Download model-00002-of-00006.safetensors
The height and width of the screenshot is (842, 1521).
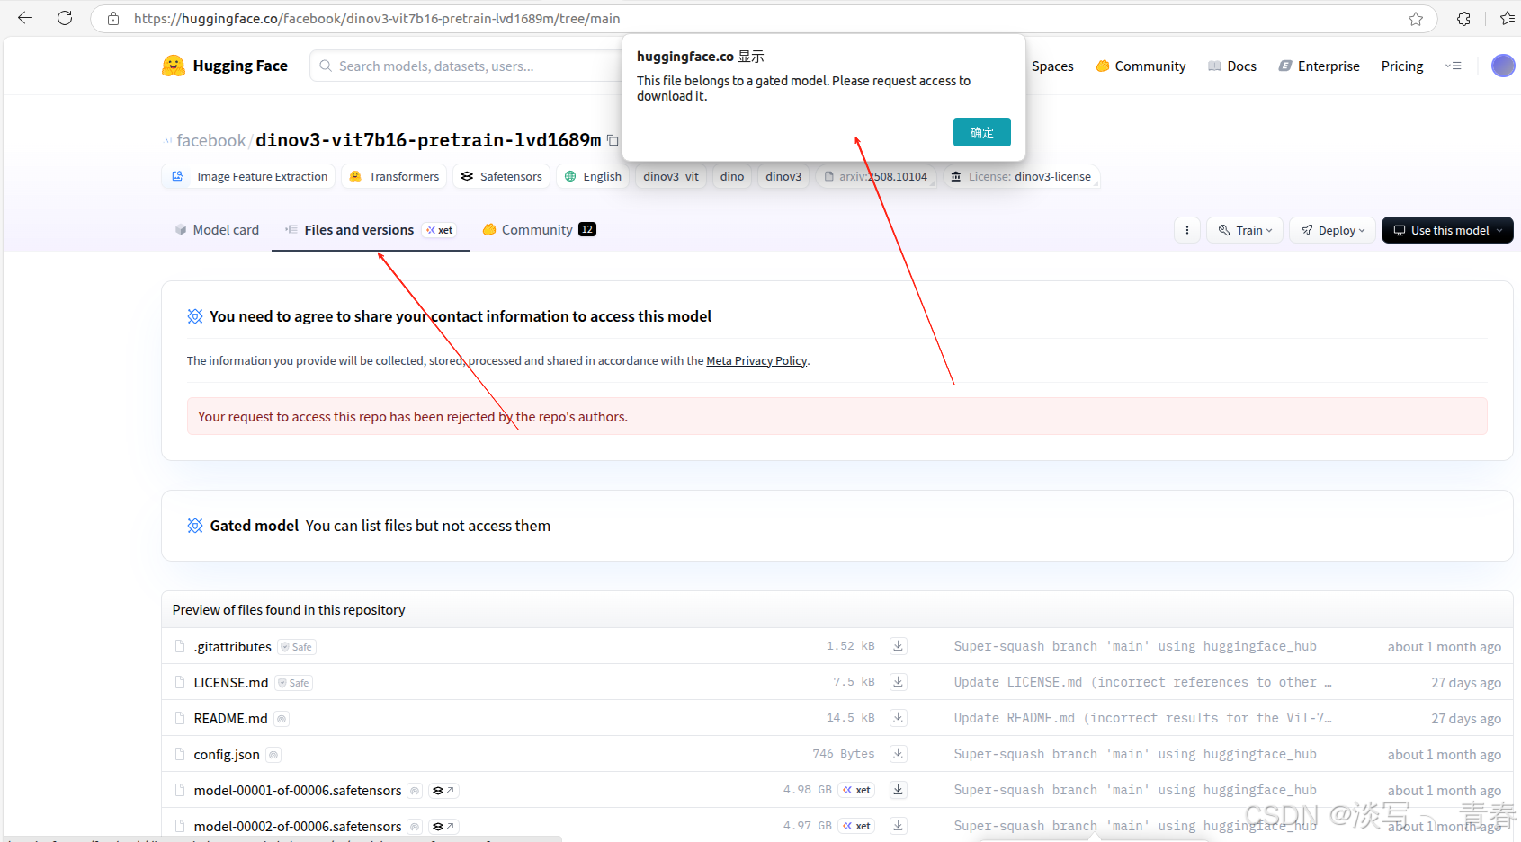tap(898, 826)
